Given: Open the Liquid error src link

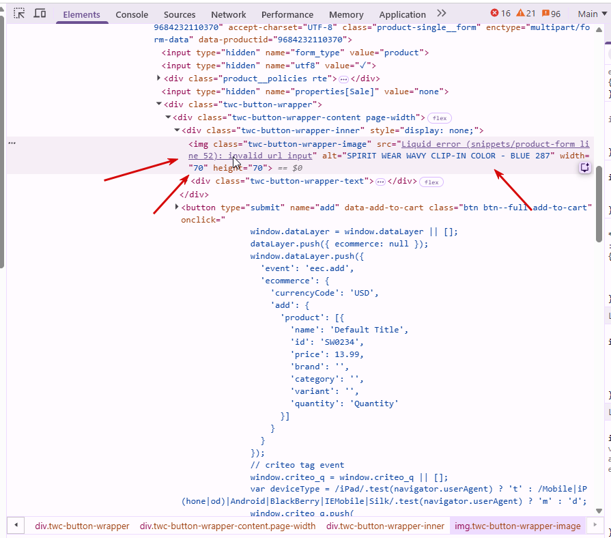Looking at the screenshot, I should pyautogui.click(x=388, y=150).
